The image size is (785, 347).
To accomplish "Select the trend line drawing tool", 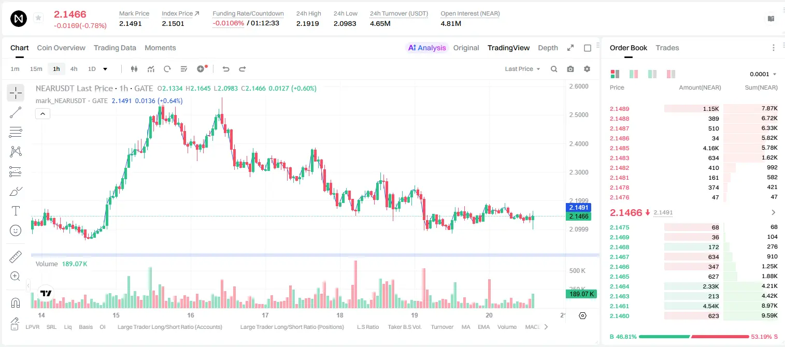I will (16, 112).
